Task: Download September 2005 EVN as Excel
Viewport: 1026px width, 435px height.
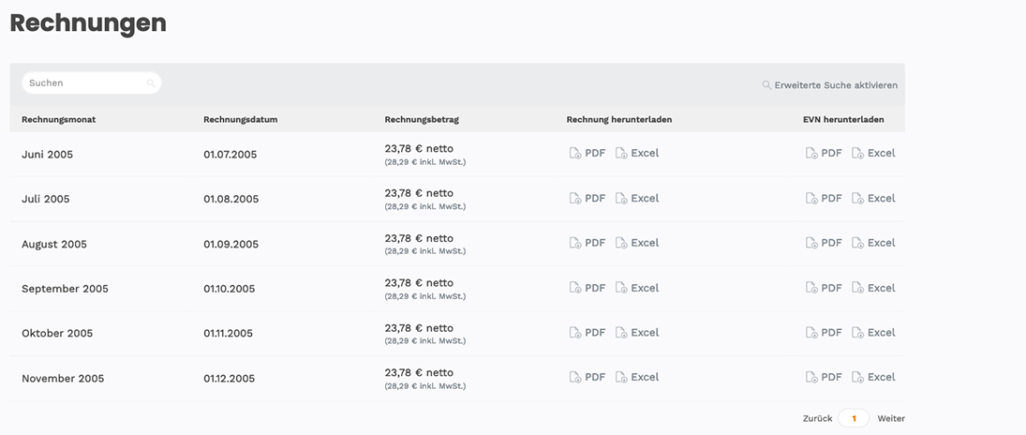Action: [x=873, y=288]
